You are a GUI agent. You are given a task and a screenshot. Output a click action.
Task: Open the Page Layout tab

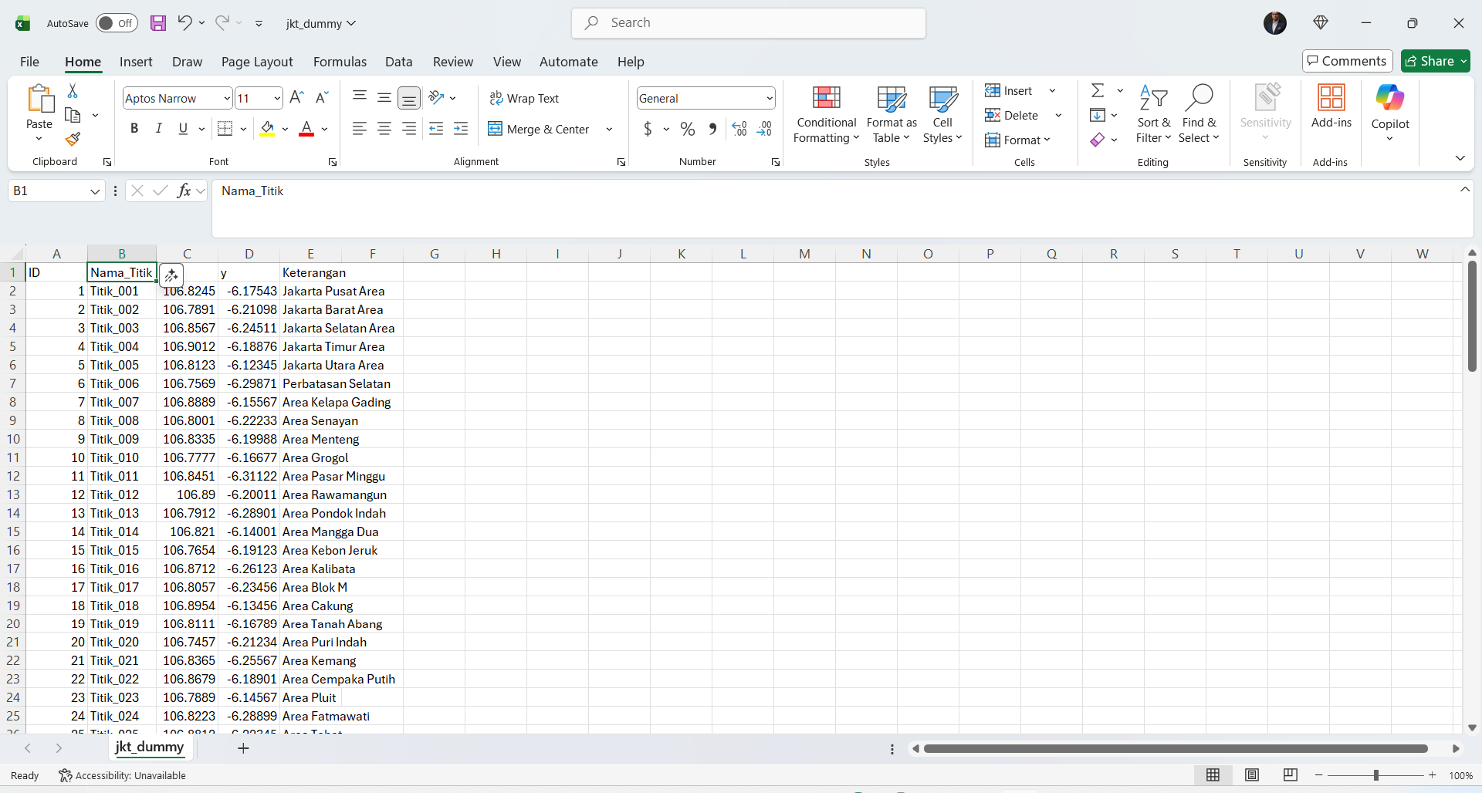(257, 62)
